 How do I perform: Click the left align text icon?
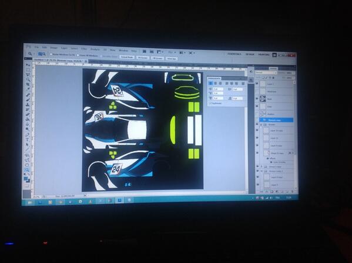pyautogui.click(x=210, y=83)
